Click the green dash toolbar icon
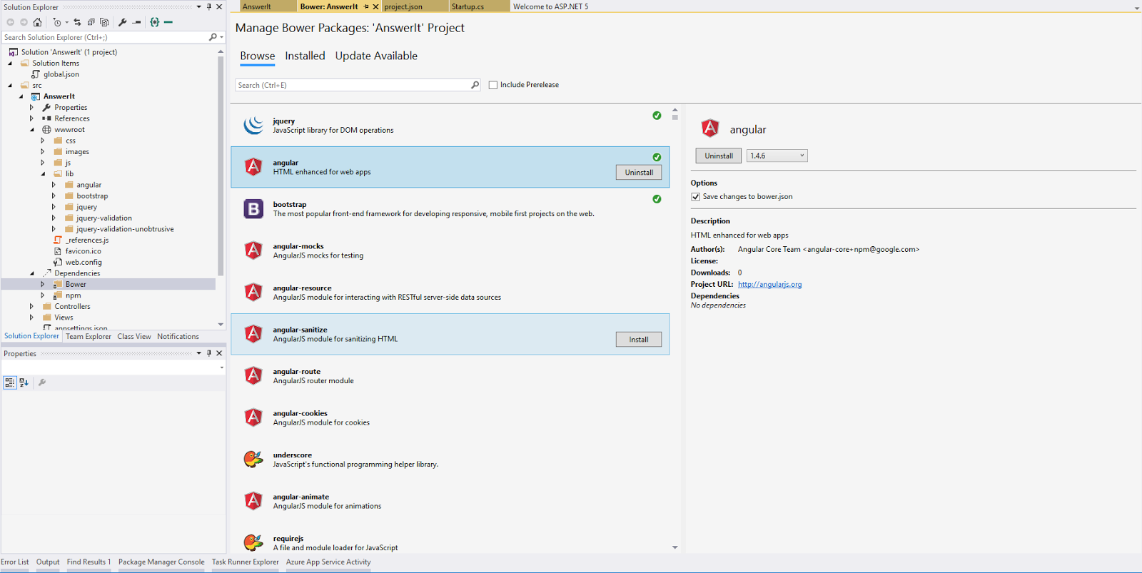 (168, 22)
